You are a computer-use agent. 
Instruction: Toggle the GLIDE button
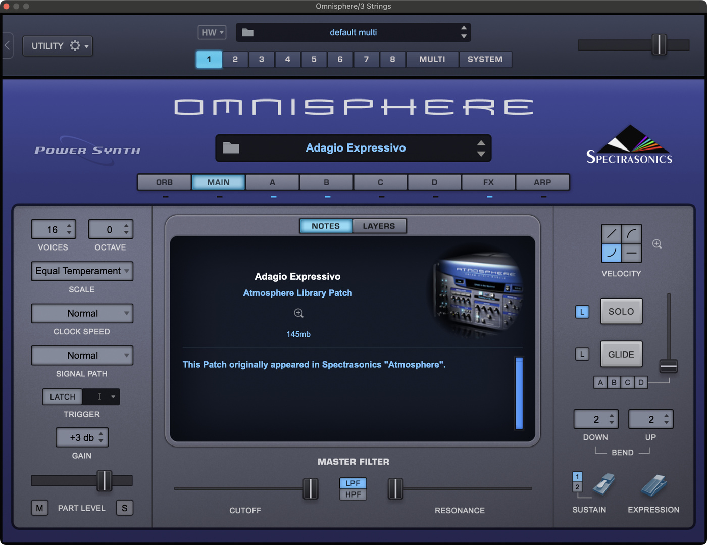621,354
